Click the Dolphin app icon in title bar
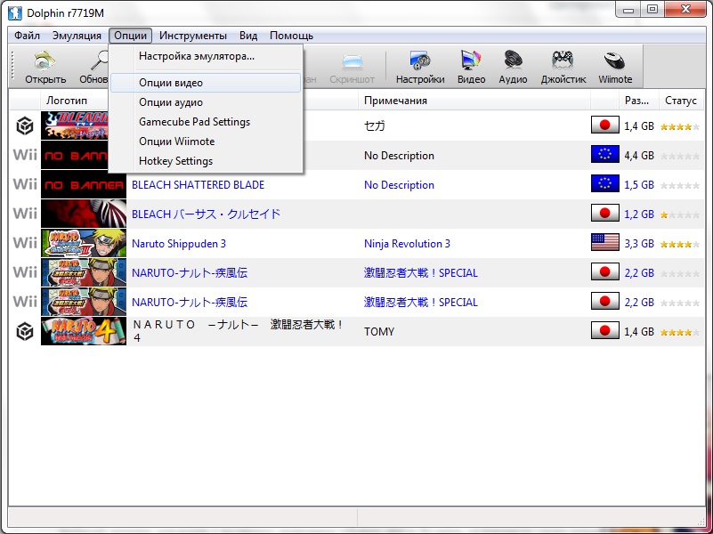Viewport: 713px width, 534px height. (15, 12)
